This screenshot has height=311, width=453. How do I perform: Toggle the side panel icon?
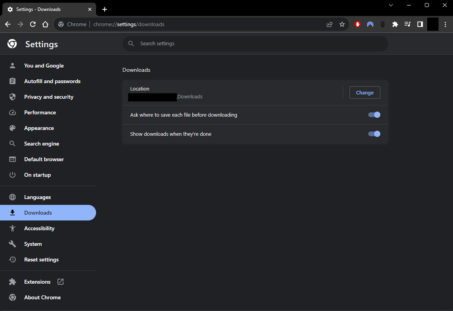coord(420,24)
